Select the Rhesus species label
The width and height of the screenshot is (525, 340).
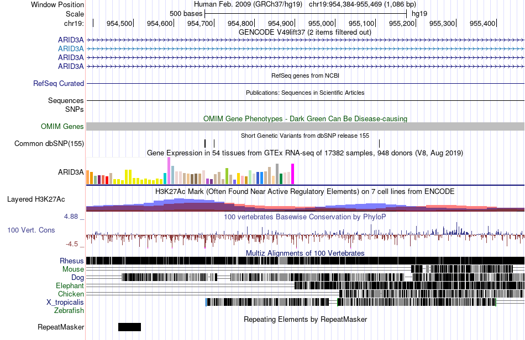click(x=72, y=261)
